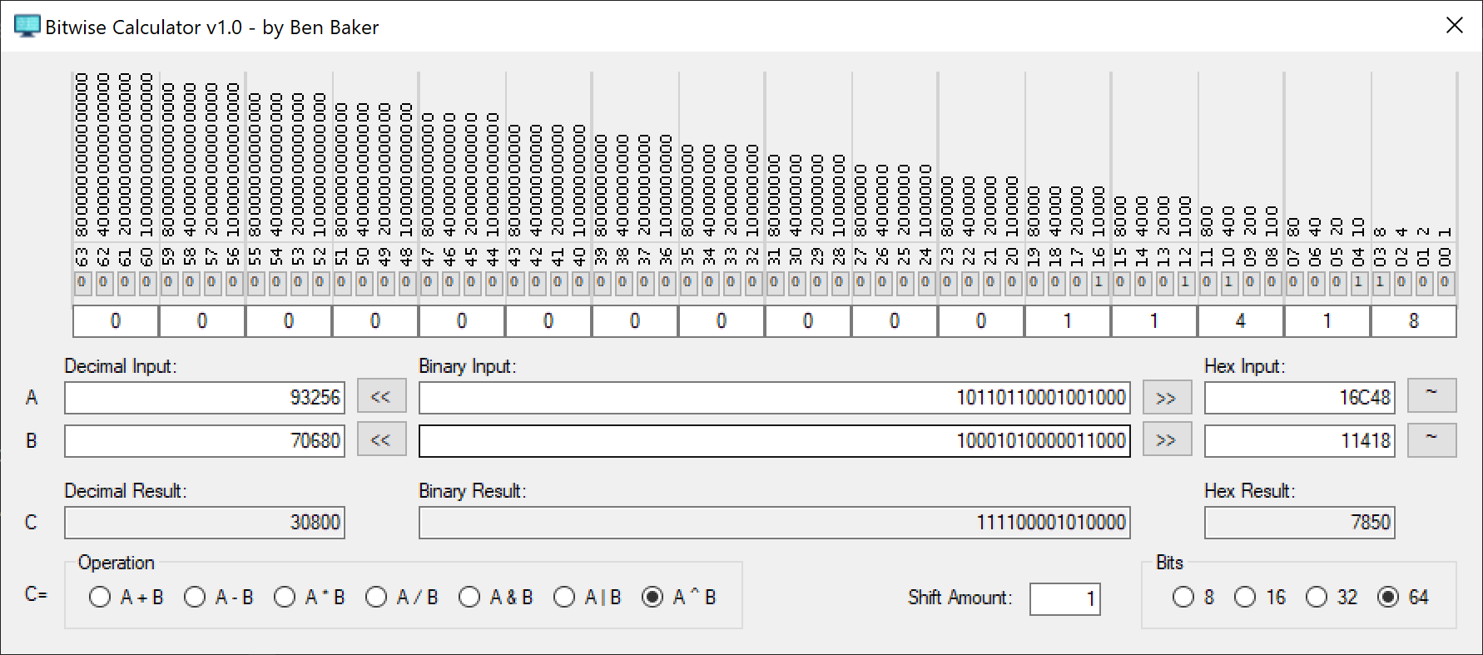This screenshot has width=1483, height=655.
Task: Focus Decimal Input field for A
Action: click(x=205, y=398)
